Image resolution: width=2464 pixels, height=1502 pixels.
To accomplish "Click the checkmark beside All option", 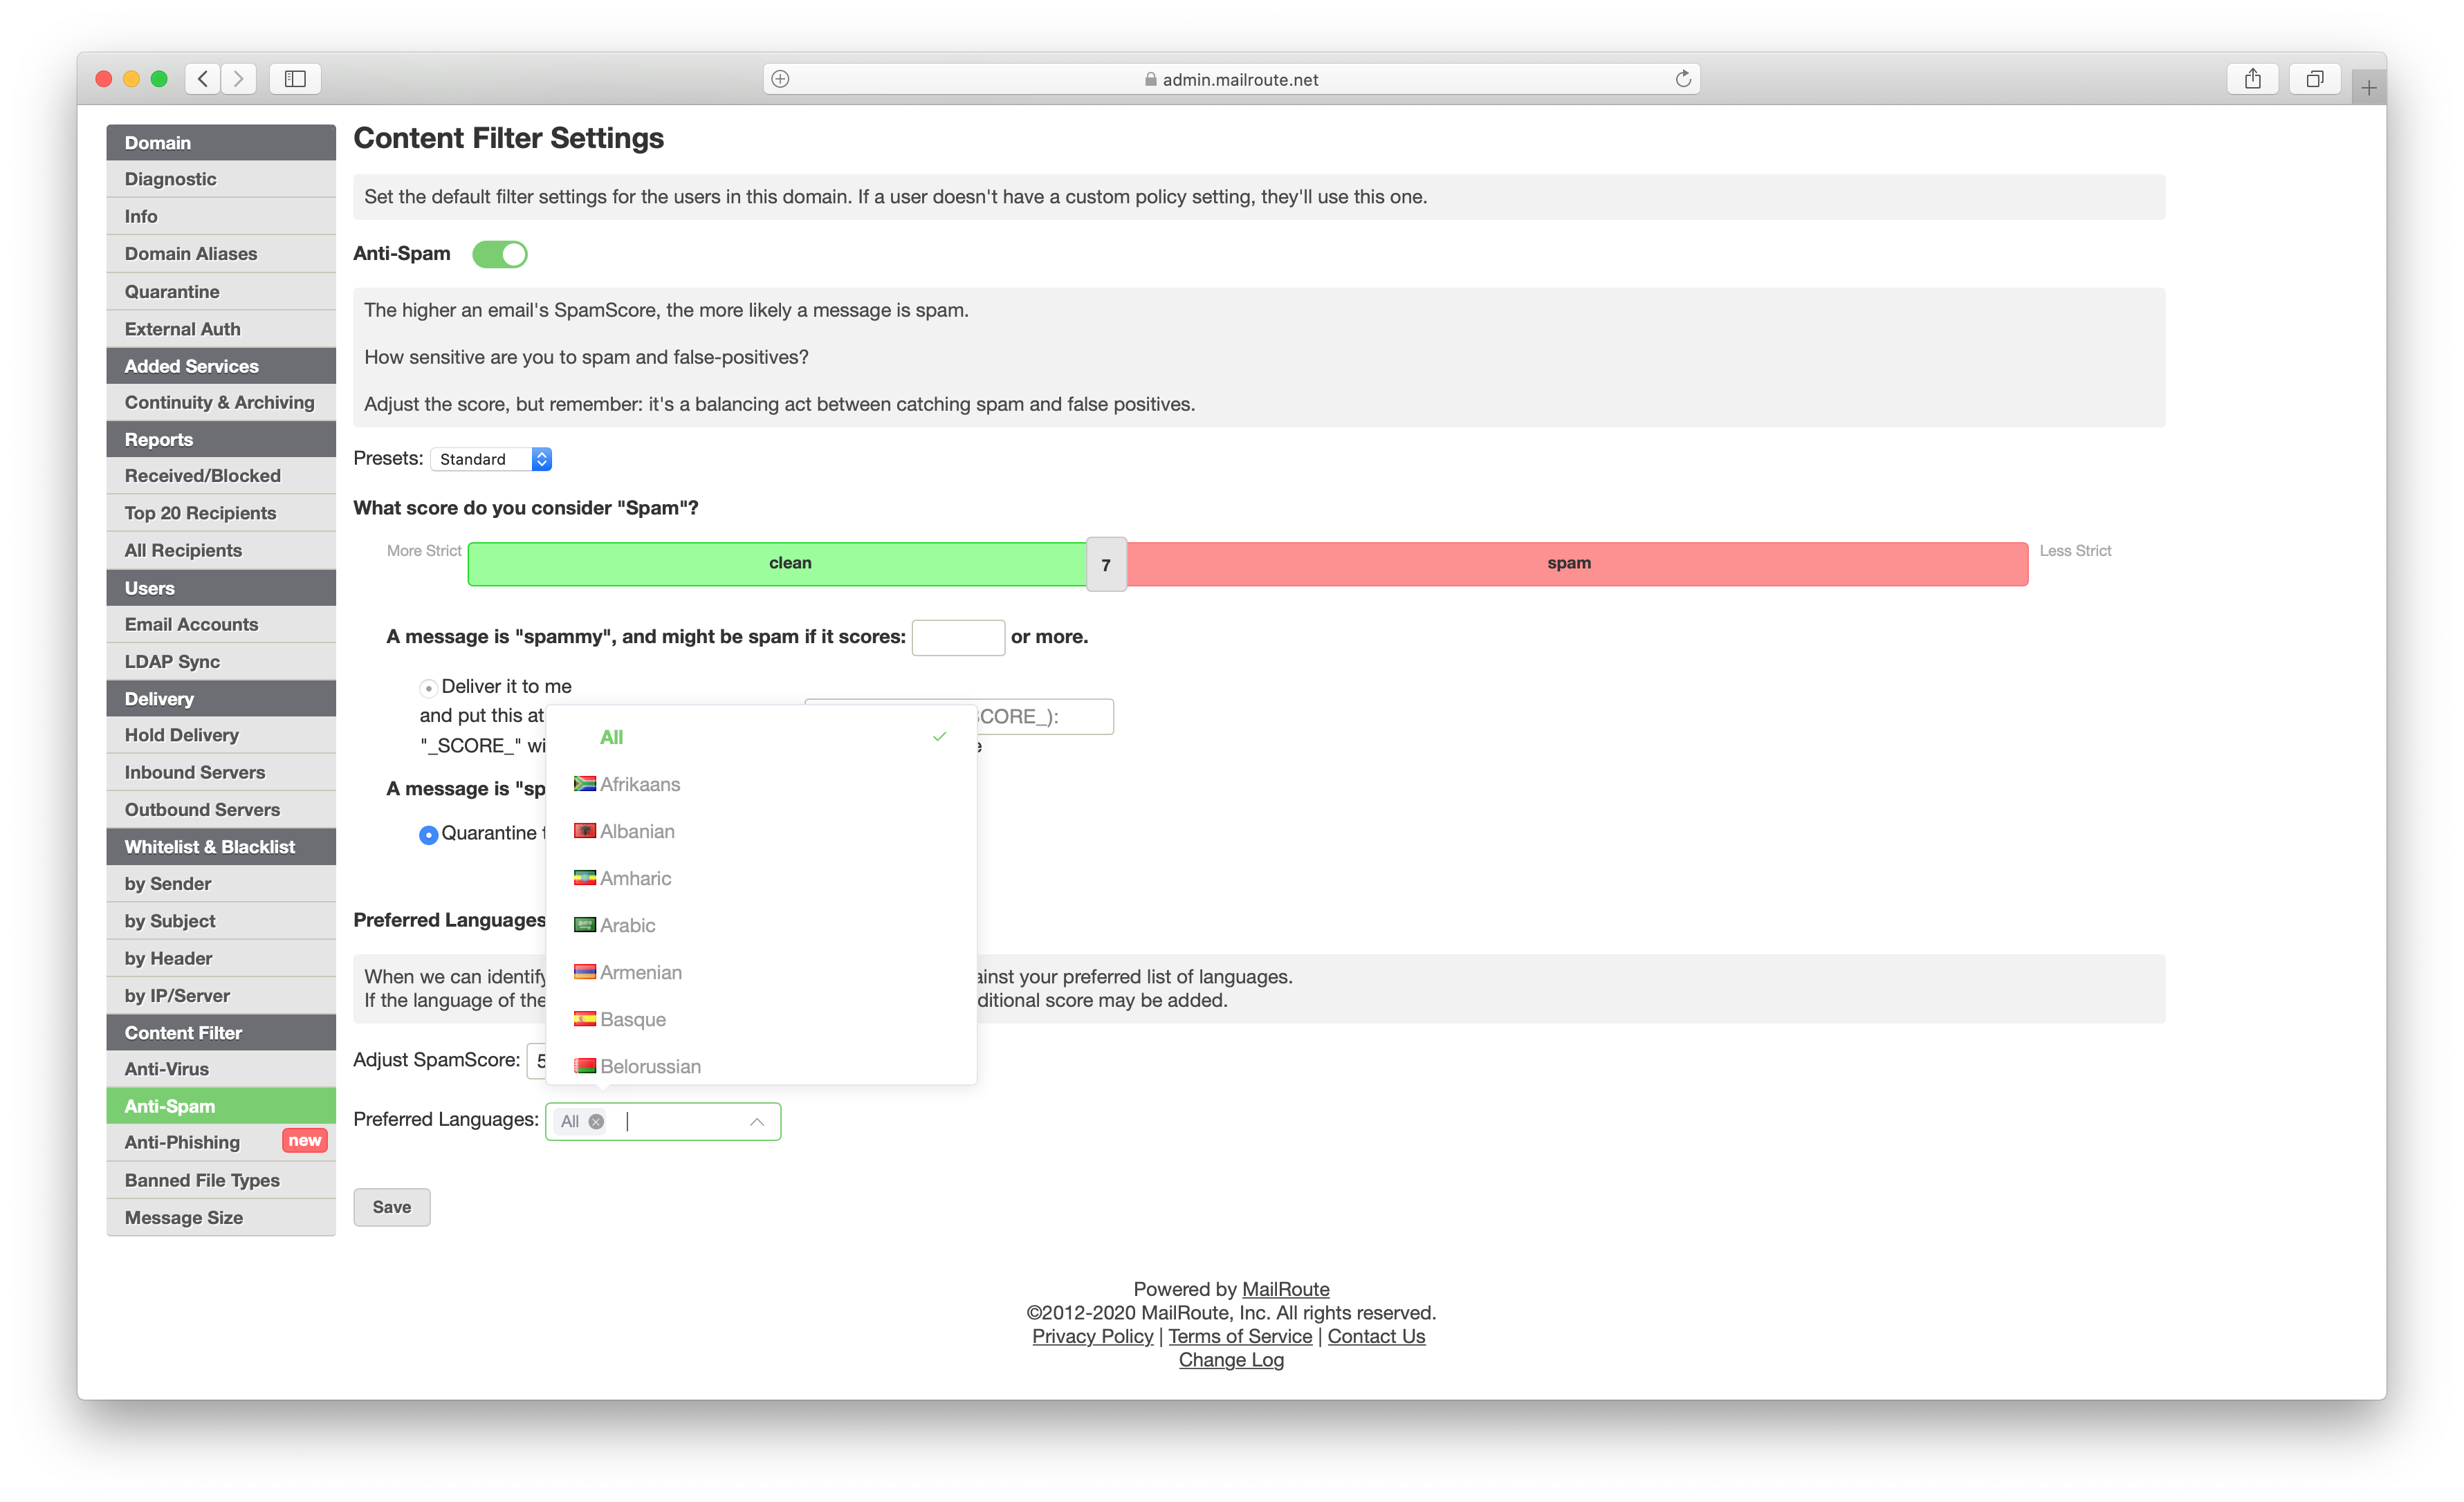I will pyautogui.click(x=939, y=737).
